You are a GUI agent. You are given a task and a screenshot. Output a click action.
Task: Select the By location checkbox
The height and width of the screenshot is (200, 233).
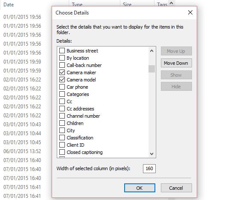[62, 58]
